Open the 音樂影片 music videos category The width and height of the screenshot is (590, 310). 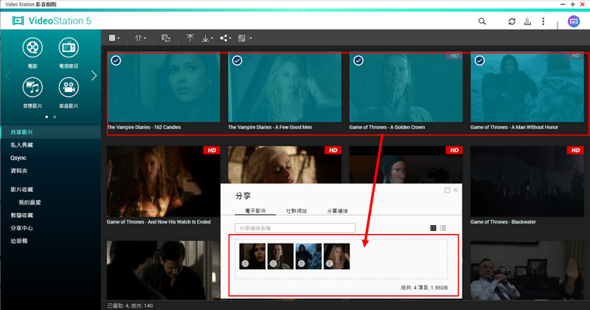pos(32,92)
